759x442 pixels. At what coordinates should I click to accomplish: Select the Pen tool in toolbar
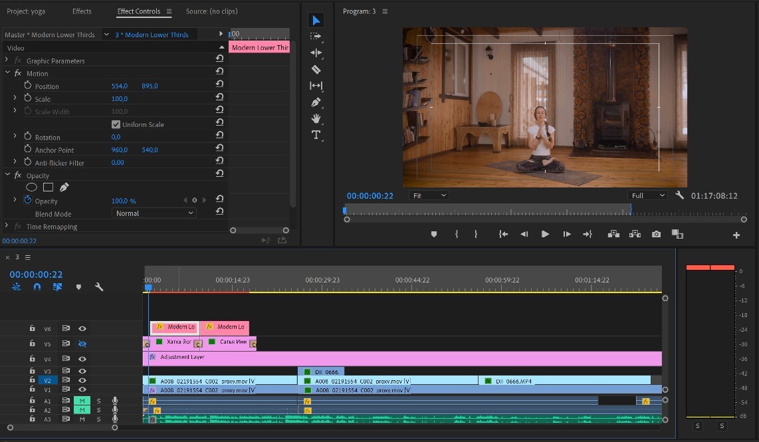pos(316,102)
